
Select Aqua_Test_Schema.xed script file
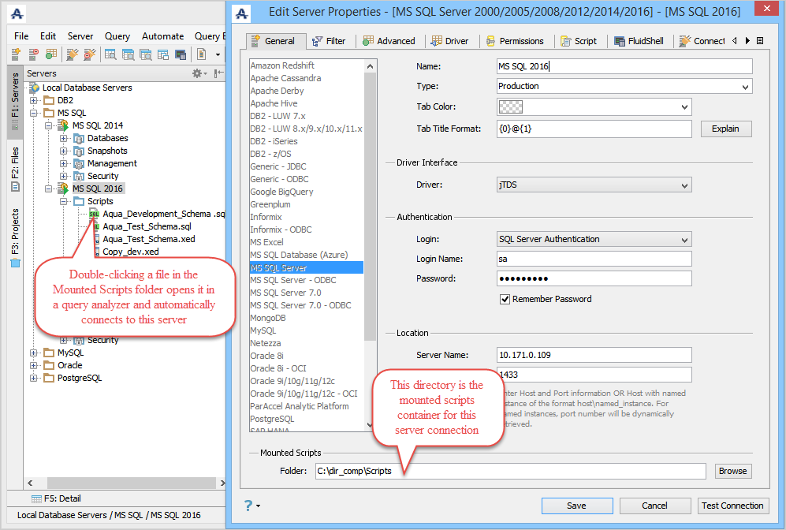149,239
